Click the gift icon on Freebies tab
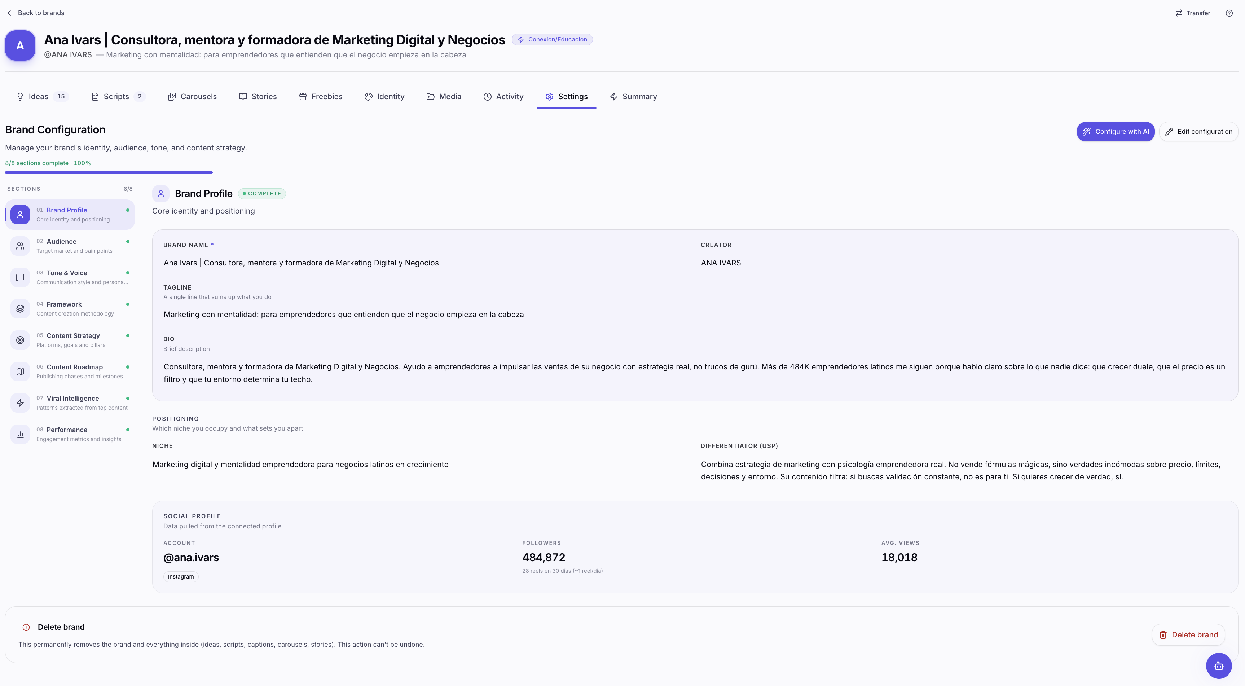Viewport: 1245px width, 686px height. pos(303,97)
